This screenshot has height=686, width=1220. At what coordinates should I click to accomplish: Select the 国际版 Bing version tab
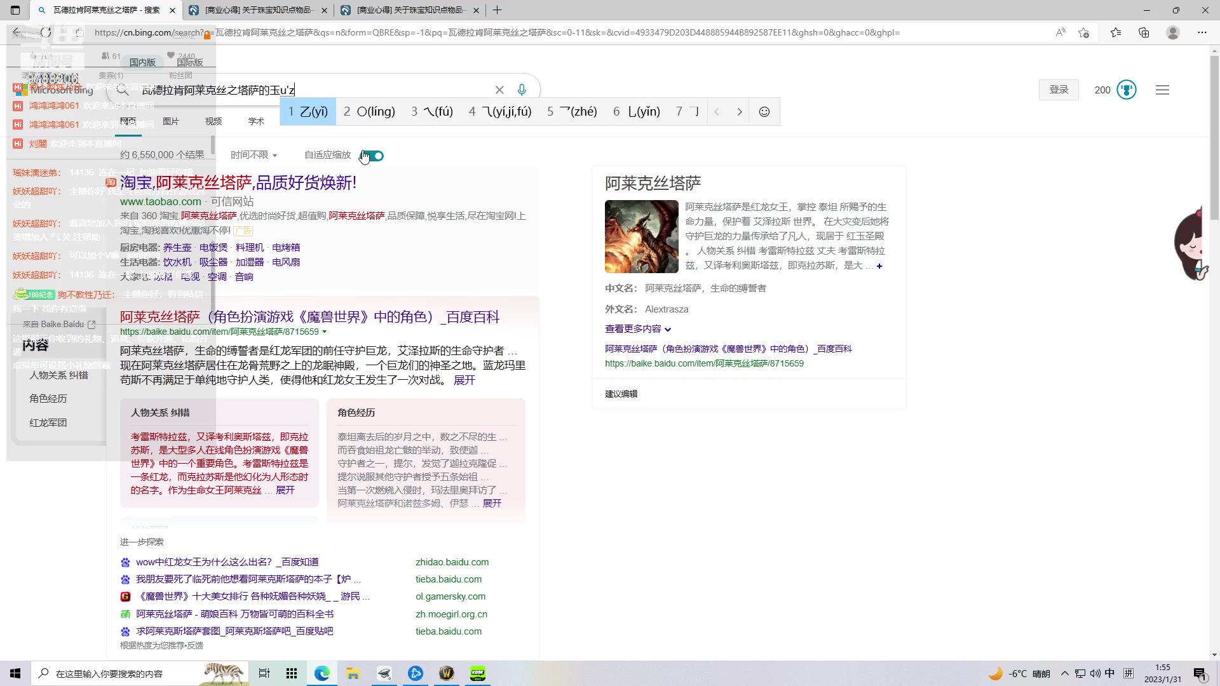point(189,62)
